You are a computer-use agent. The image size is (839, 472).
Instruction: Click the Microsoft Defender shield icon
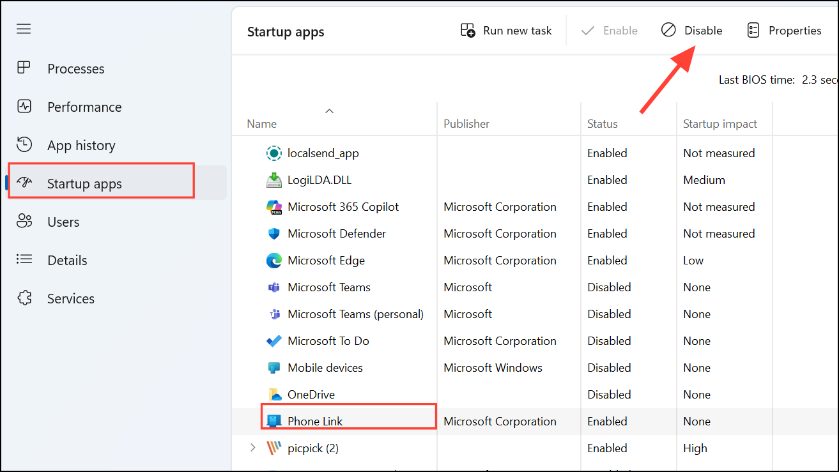point(273,234)
